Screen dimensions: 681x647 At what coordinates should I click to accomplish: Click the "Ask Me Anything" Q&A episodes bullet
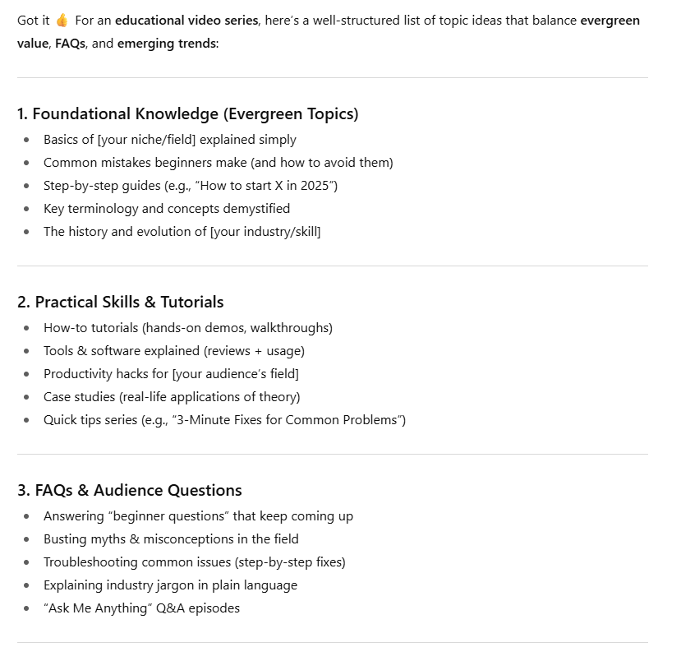coord(141,608)
